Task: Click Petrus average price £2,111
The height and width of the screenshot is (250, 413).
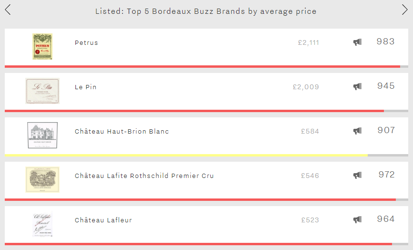Action: coord(309,42)
